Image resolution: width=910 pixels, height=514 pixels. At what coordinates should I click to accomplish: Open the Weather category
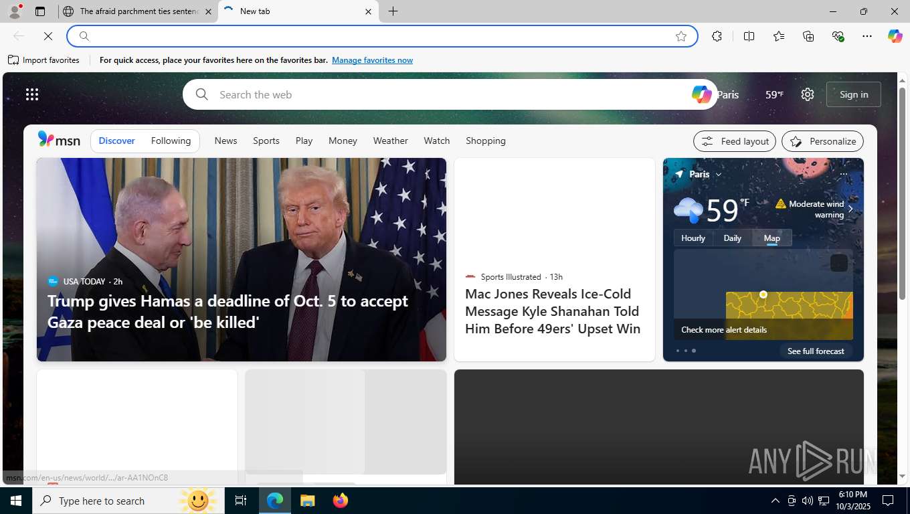(x=390, y=141)
